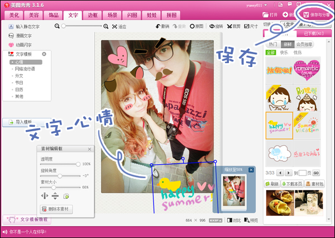Click the GO page jump button

click(316, 173)
